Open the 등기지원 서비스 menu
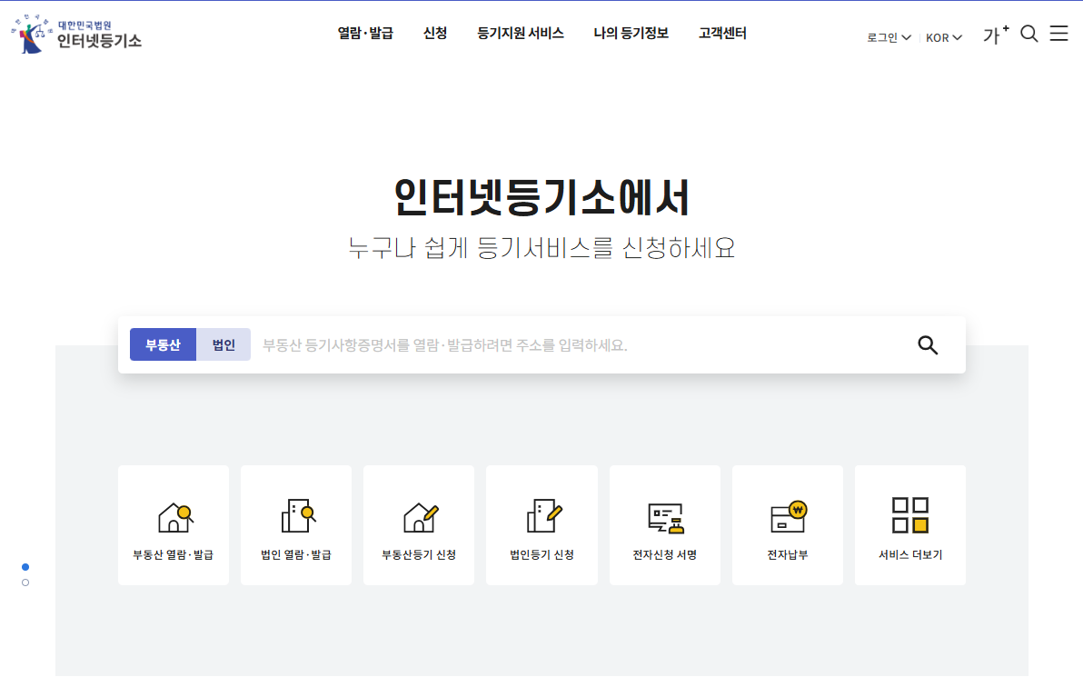The height and width of the screenshot is (687, 1083). point(521,34)
